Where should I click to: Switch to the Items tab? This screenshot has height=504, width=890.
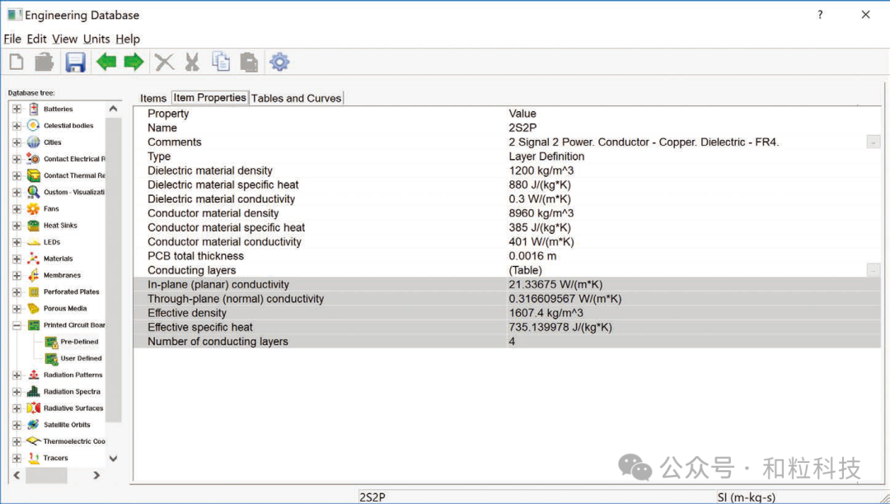[153, 98]
